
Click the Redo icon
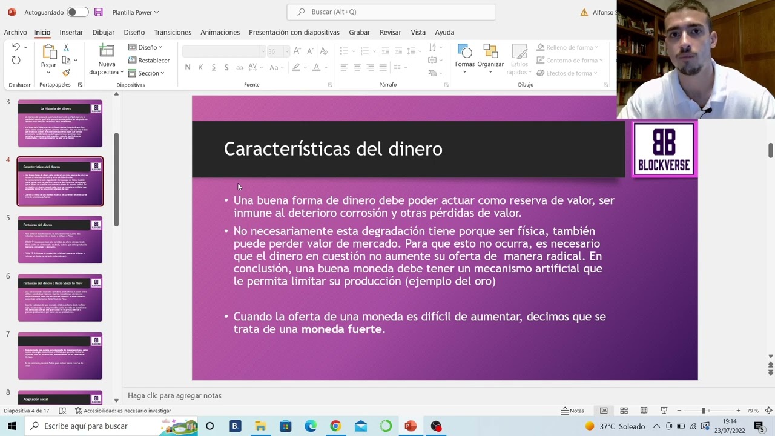(16, 60)
